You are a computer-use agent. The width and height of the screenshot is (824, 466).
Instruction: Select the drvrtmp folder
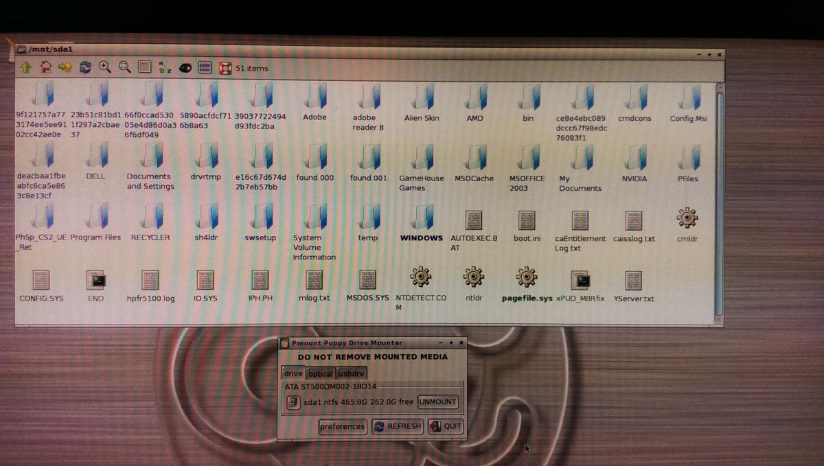[206, 162]
